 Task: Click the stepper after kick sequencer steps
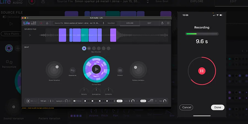[x=115, y=101]
